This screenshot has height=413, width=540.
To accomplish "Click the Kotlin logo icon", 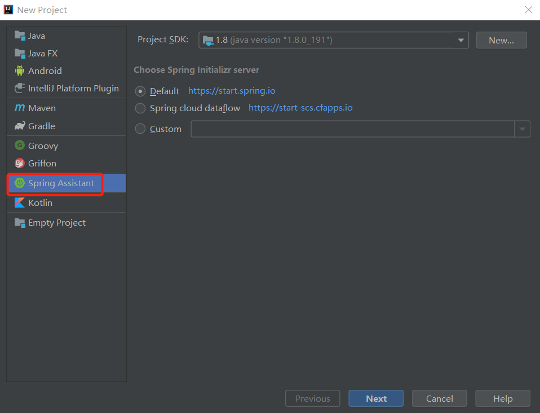I will coord(20,203).
